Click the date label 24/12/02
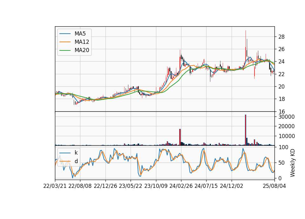The height and width of the screenshot is (219, 305). click(232, 186)
